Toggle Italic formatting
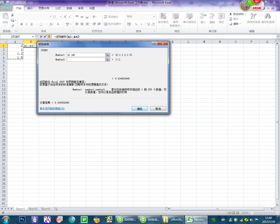This screenshot has width=280, height=224. pos(27,24)
